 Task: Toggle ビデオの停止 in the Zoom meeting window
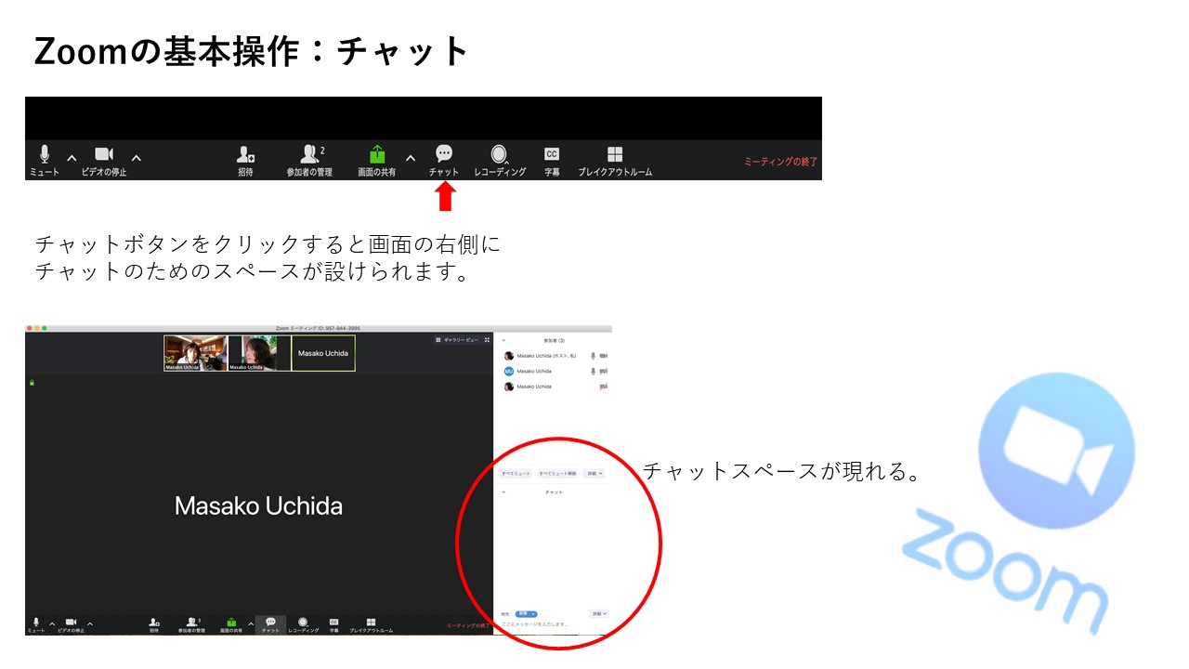(71, 624)
